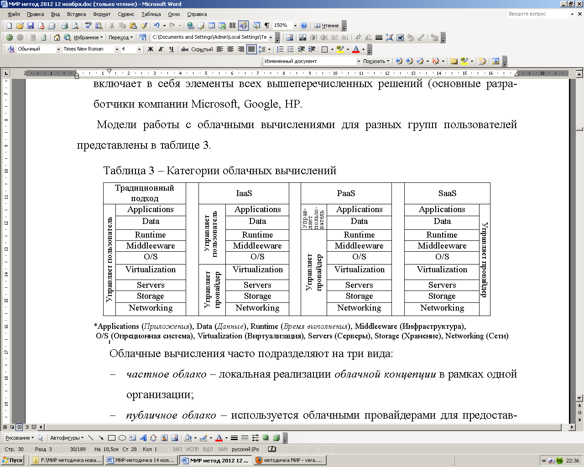The image size is (584, 467).
Task: Center the paragraph text
Action: point(230,49)
